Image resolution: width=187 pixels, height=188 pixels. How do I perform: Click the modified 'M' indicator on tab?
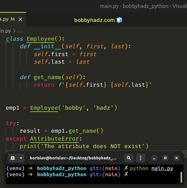pos(13,19)
